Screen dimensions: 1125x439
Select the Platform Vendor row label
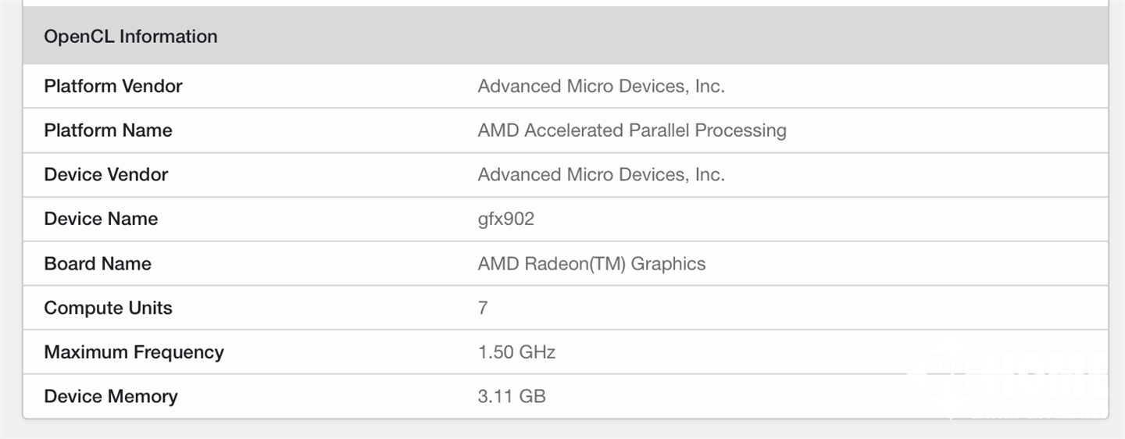[113, 86]
